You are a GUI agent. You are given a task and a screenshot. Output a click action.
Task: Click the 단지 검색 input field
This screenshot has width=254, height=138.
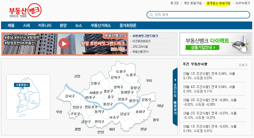coord(198,15)
